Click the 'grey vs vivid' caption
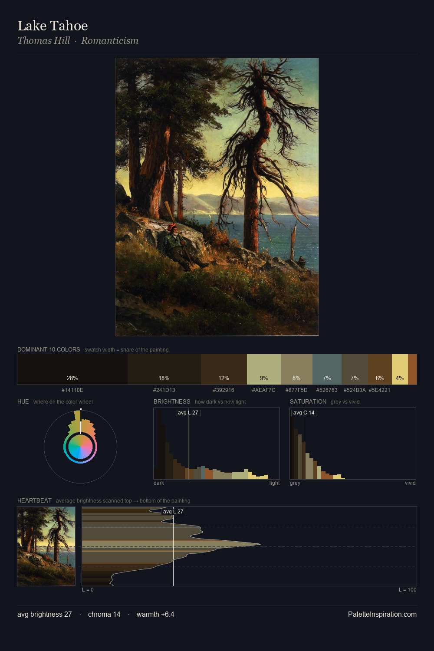This screenshot has height=651, width=434. 345,402
